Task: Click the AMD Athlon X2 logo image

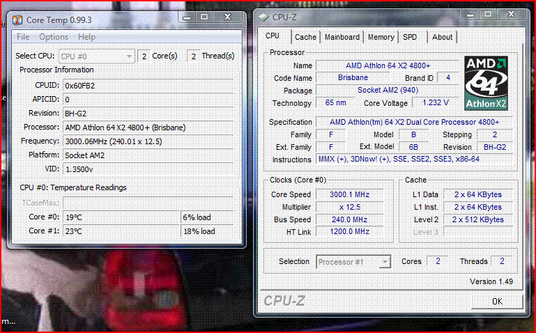Action: pos(486,83)
